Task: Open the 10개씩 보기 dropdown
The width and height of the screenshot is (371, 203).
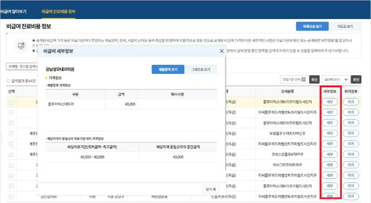Action: (x=335, y=79)
